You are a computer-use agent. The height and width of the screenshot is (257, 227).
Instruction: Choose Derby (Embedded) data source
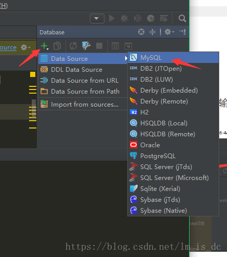click(x=173, y=91)
